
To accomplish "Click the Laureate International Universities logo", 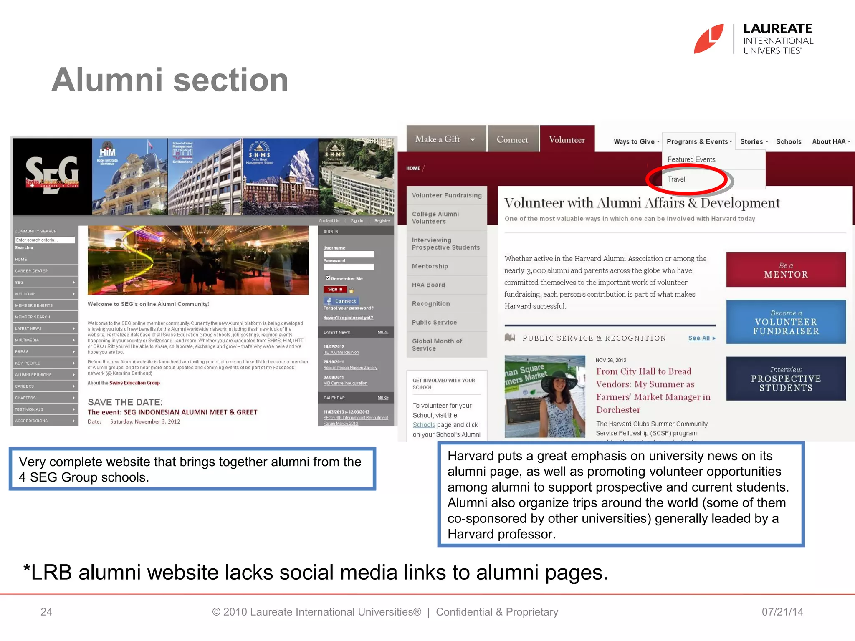I will point(753,39).
